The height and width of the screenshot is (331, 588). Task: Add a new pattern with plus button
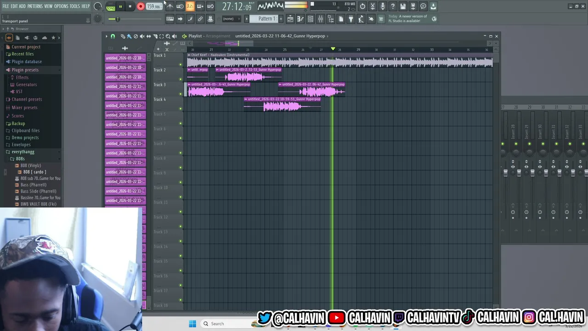[281, 19]
